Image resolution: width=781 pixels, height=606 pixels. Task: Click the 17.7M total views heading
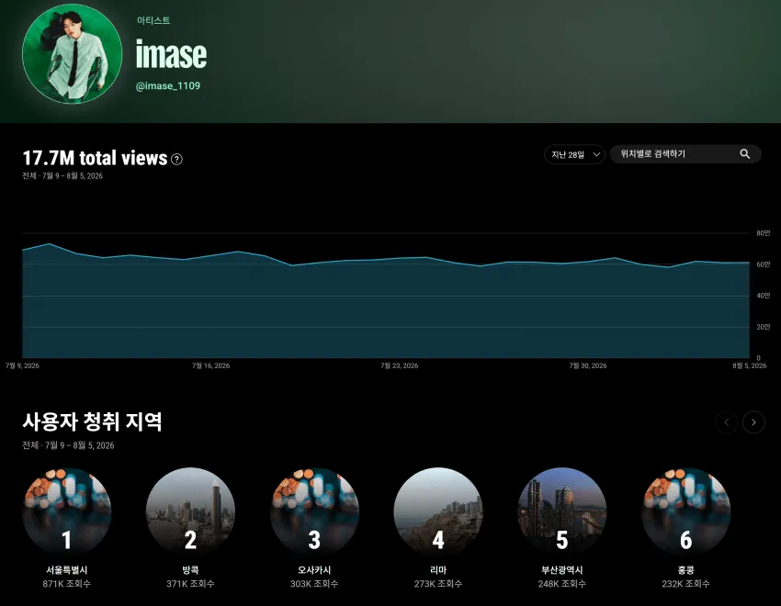coord(95,158)
